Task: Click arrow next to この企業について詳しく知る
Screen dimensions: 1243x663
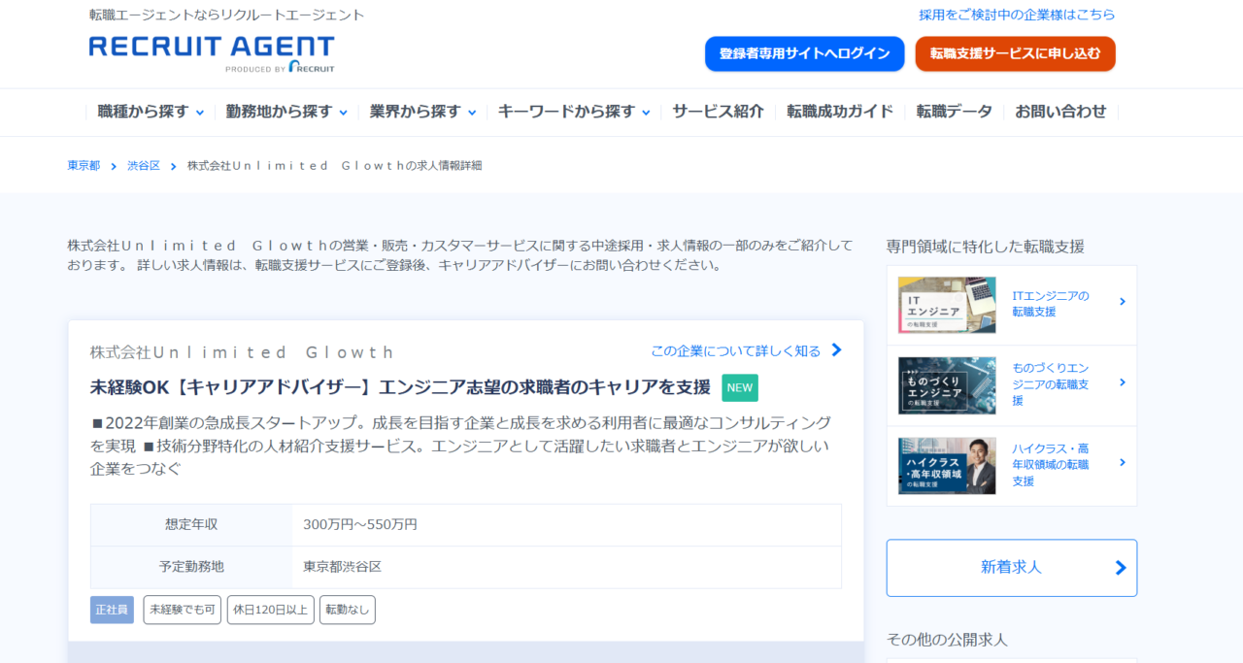Action: pyautogui.click(x=836, y=350)
